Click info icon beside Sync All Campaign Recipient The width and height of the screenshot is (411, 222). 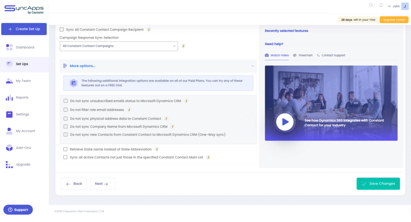point(149,29)
